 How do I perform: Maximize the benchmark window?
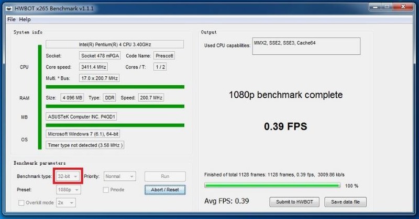[x=387, y=7]
